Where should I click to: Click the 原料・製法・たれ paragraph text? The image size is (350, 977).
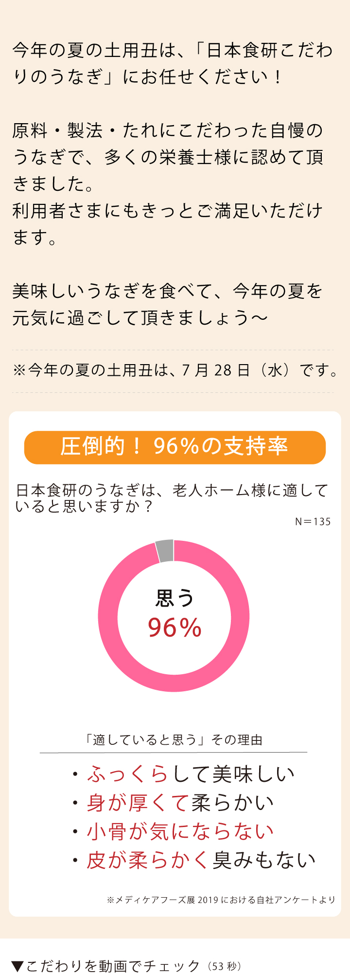(x=168, y=184)
